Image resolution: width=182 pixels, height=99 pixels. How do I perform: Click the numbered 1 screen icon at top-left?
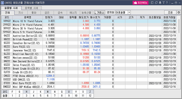tap(2, 3)
